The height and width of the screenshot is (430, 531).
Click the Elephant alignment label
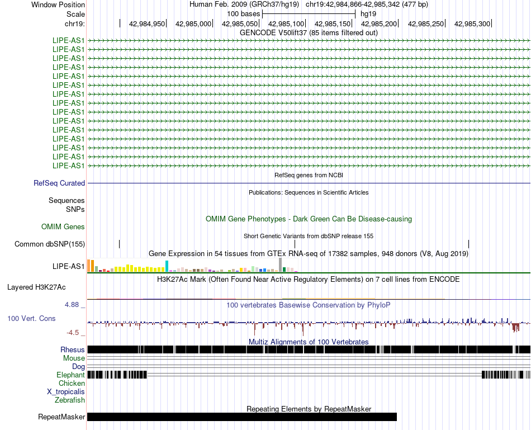70,375
